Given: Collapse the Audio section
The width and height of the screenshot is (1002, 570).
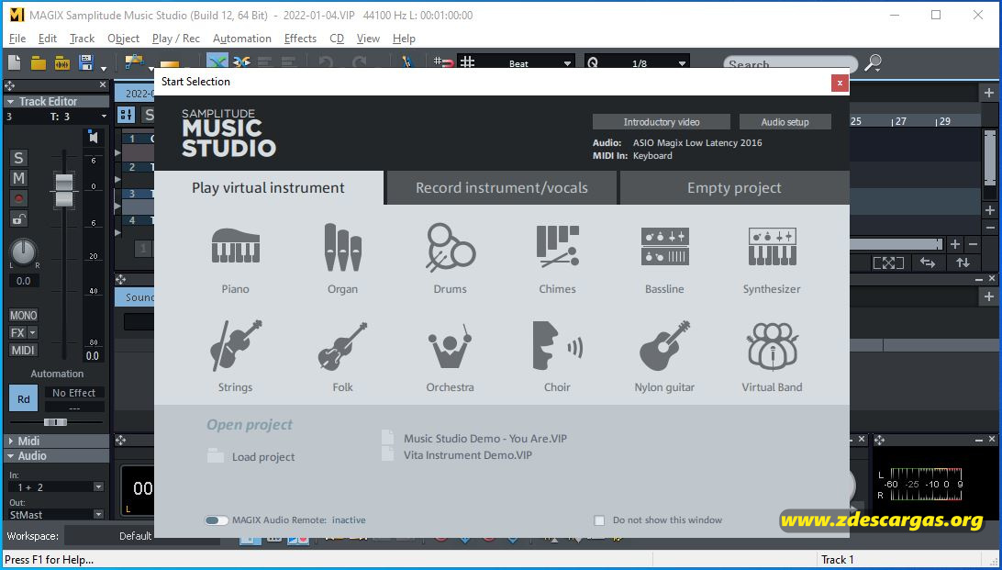Looking at the screenshot, I should (10, 456).
